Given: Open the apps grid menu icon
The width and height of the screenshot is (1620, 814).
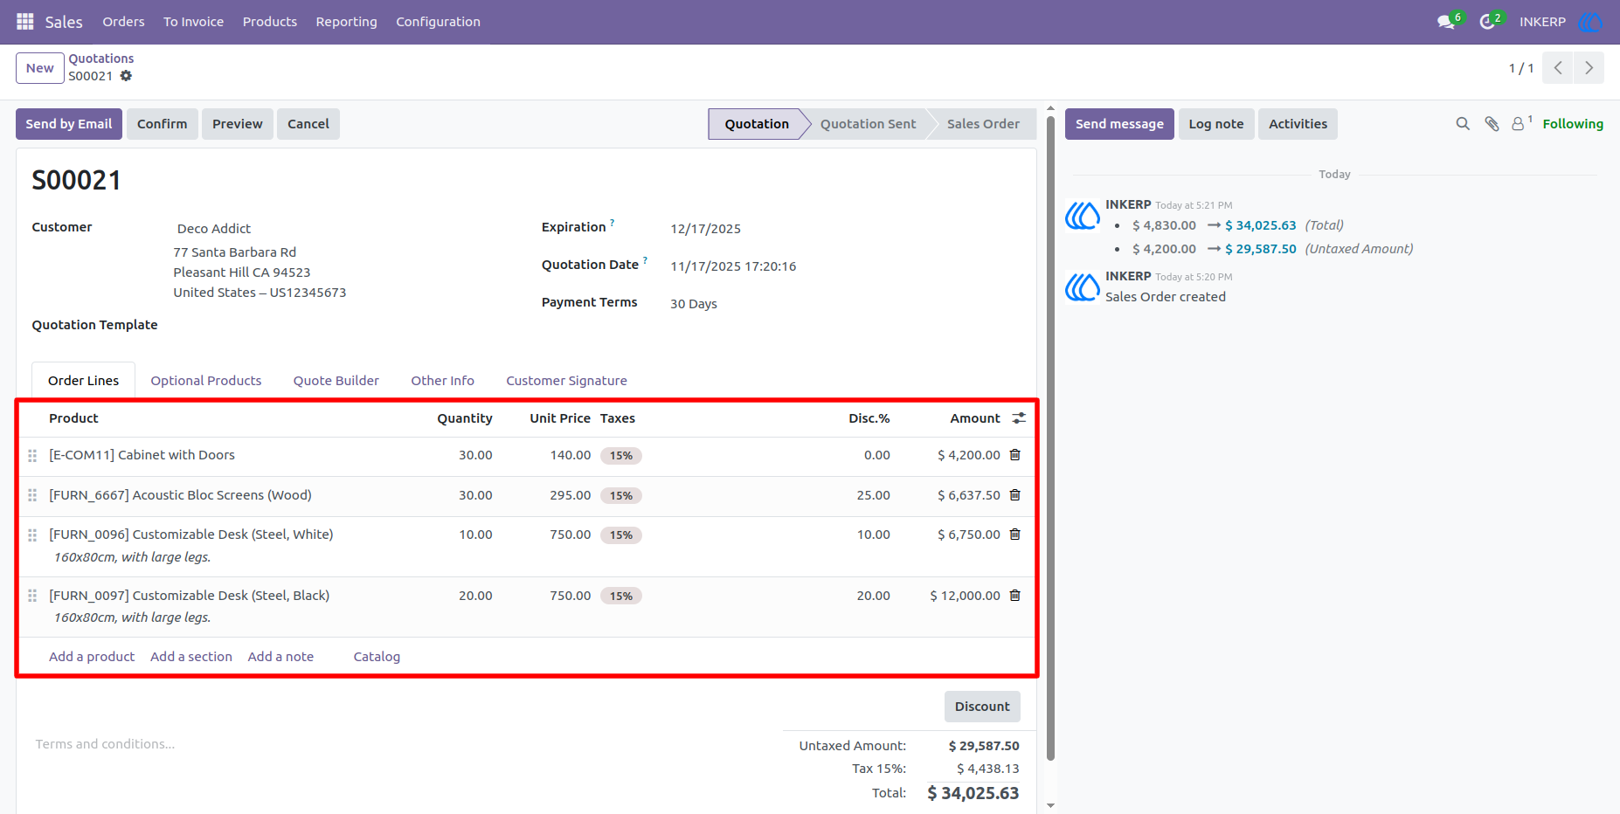Looking at the screenshot, I should (x=25, y=22).
